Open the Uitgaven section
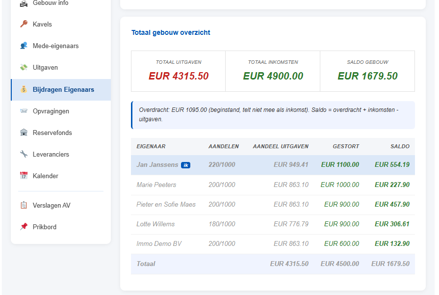 tap(61, 68)
